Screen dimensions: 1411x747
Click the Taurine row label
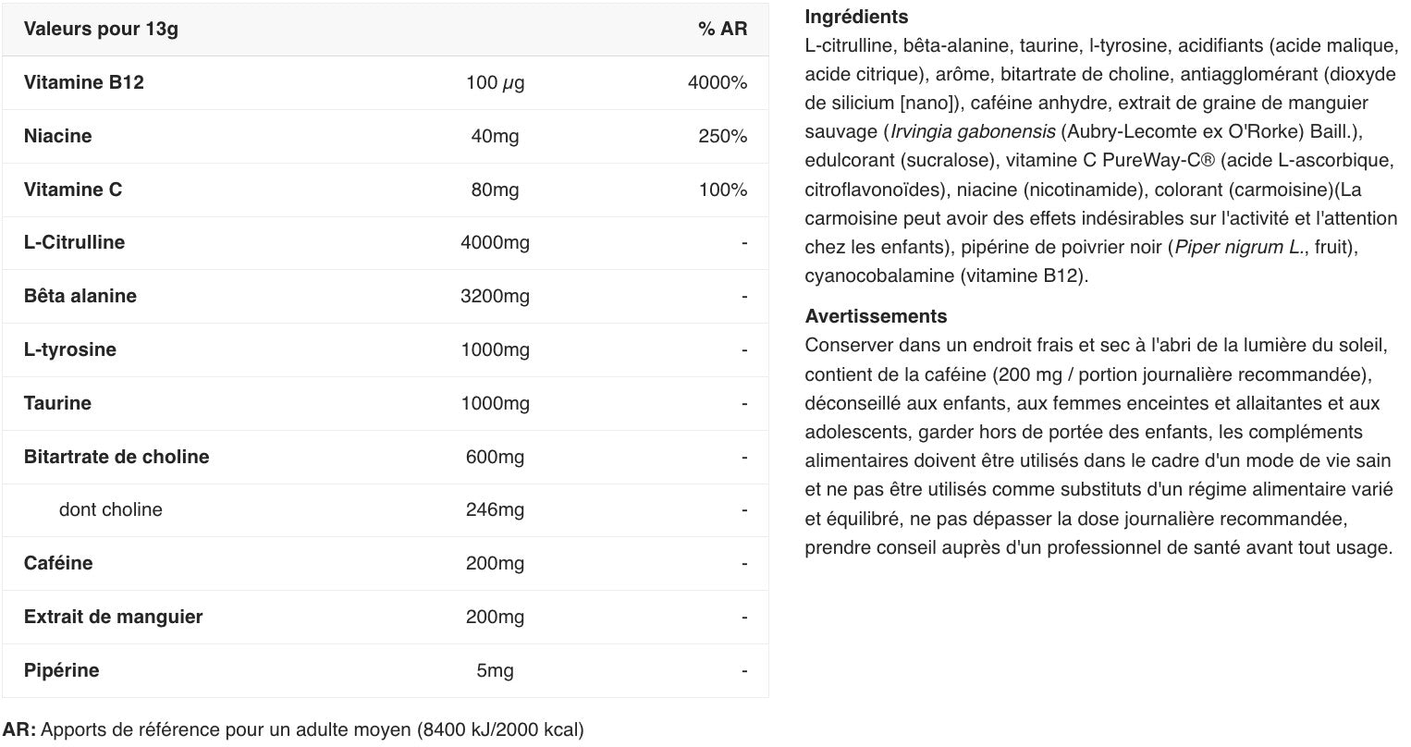click(58, 403)
